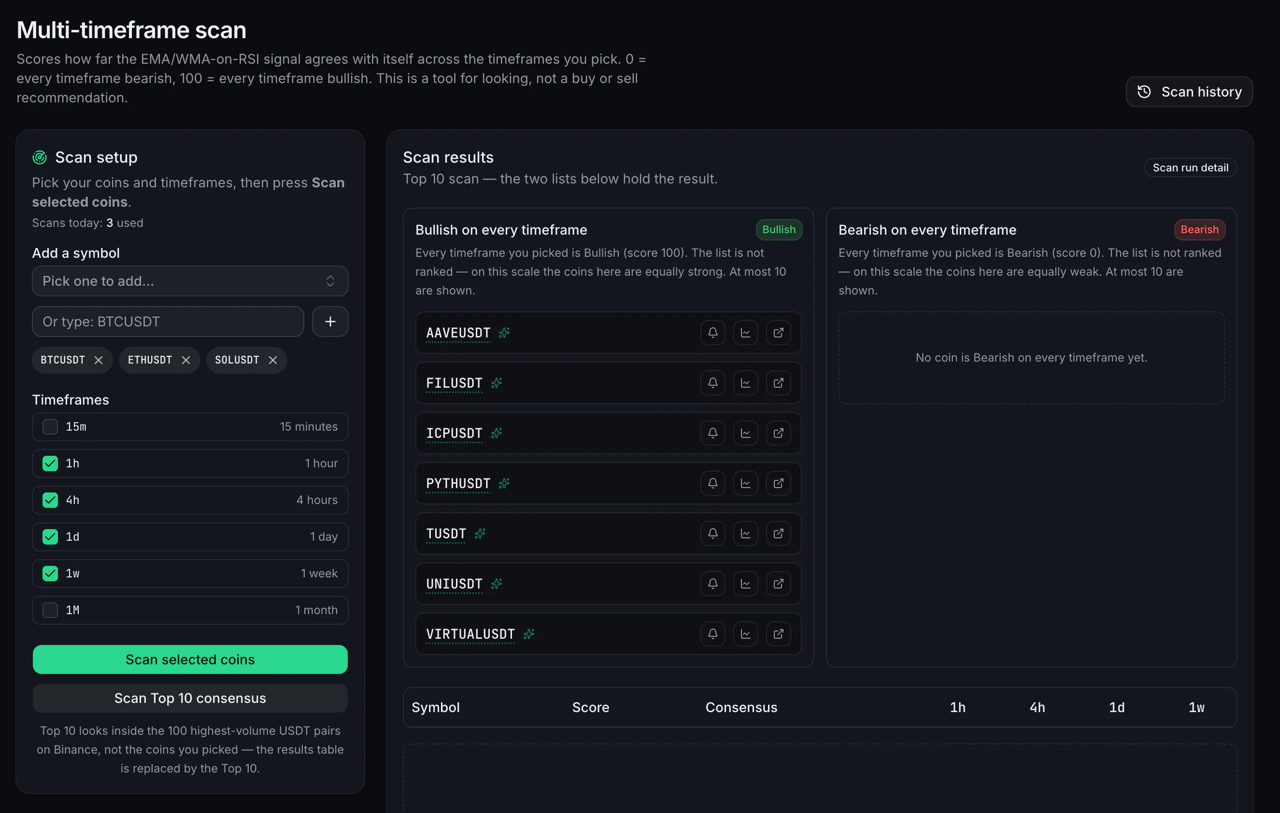Click the sparkle icon next to AAVEUSDT

coord(504,333)
